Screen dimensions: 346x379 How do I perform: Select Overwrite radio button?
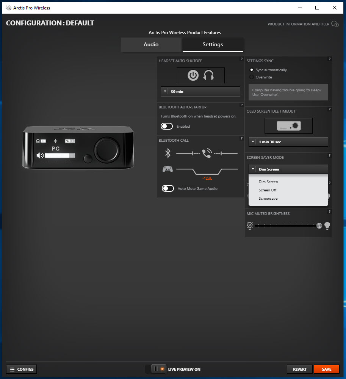click(252, 77)
